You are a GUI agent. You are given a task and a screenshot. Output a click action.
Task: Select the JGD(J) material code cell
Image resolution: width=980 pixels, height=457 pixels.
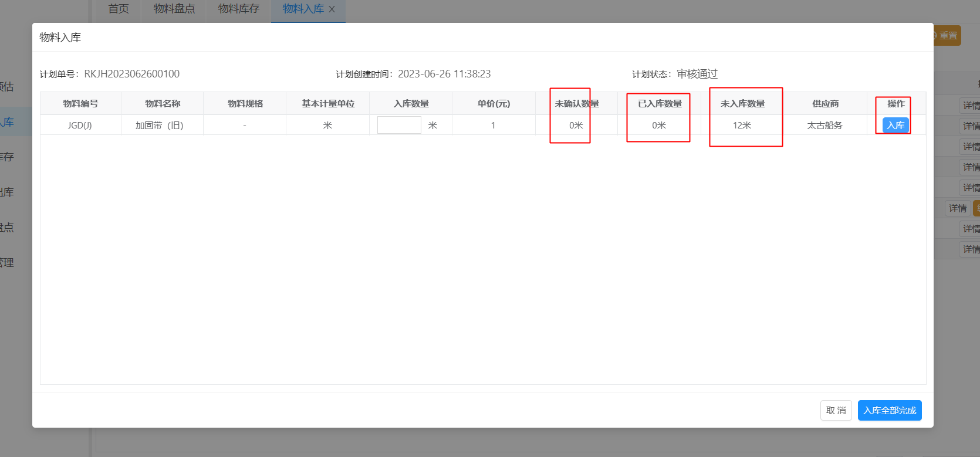tap(80, 126)
